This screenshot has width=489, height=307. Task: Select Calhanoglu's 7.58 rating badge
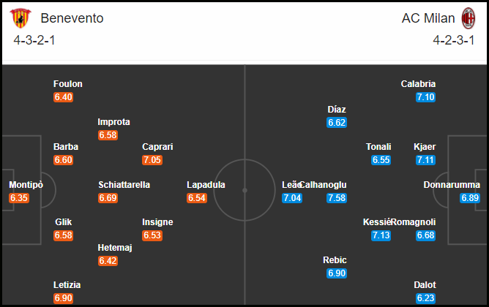[x=337, y=198]
